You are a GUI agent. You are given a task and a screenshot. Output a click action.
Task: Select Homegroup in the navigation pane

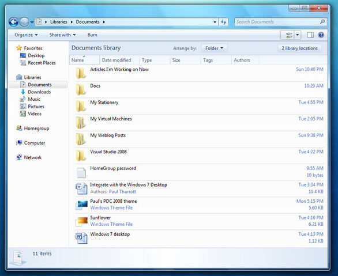click(x=33, y=128)
